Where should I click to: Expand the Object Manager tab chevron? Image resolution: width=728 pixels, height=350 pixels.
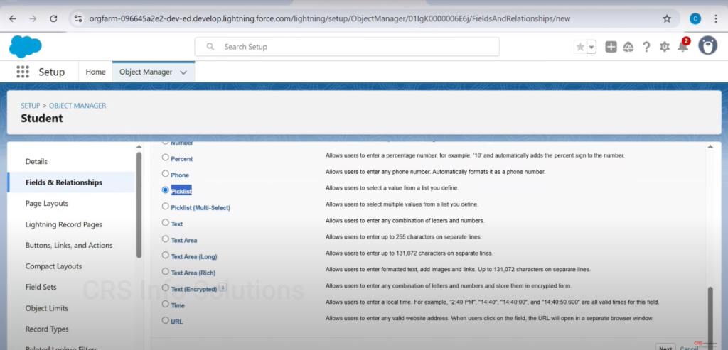[183, 72]
